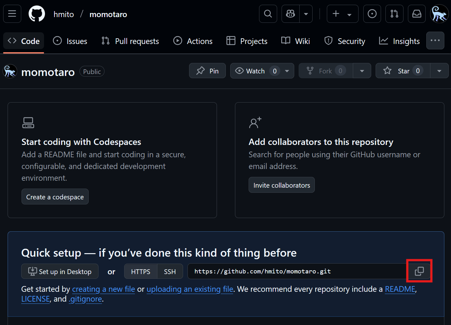This screenshot has height=325, width=451.
Task: Click the repository URL input field
Action: (x=297, y=271)
